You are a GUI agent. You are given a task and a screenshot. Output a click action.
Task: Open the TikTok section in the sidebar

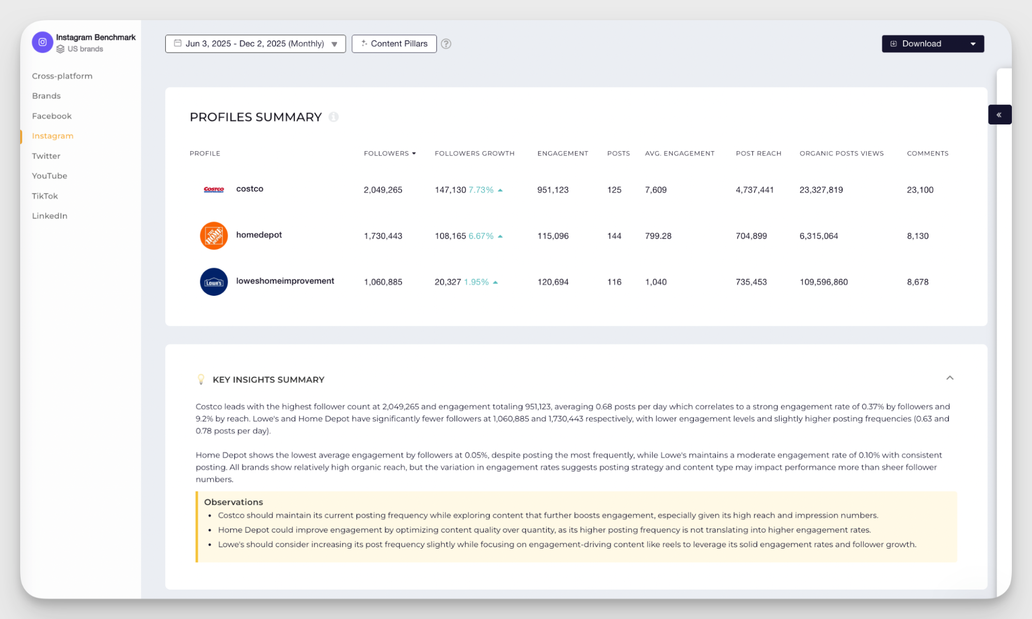coord(44,196)
